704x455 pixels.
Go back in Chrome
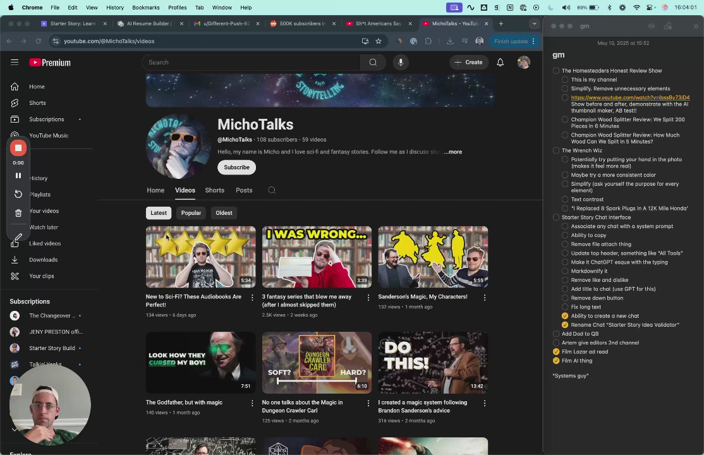pos(9,41)
